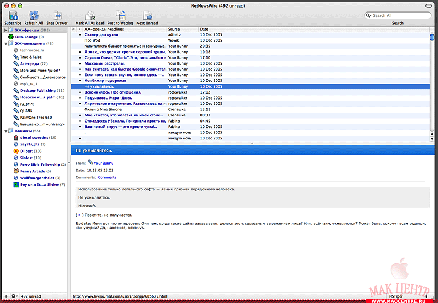The width and height of the screenshot is (438, 303).
Task: Click the True & False feed icon
Action: point(16,57)
